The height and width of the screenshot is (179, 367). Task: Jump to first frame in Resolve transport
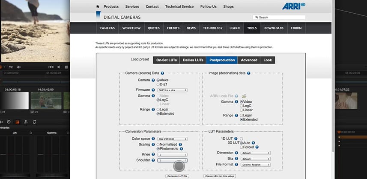point(51,67)
